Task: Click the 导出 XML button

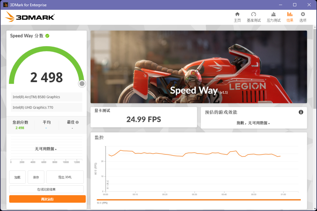Action: click(x=65, y=177)
